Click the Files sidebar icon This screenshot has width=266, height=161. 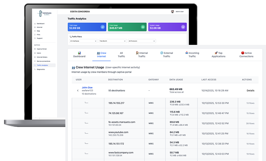pyautogui.click(x=35, y=34)
